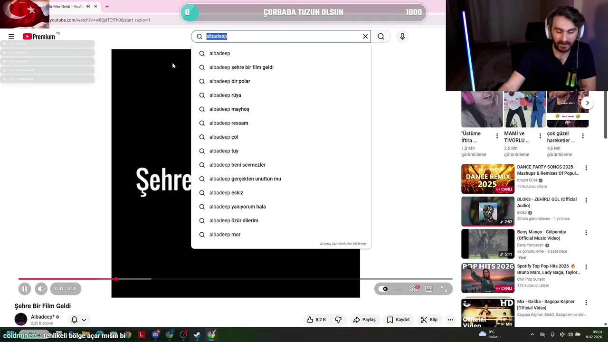Choose 'albadeep eskiz' suggestion
The width and height of the screenshot is (608, 342).
[281, 193]
